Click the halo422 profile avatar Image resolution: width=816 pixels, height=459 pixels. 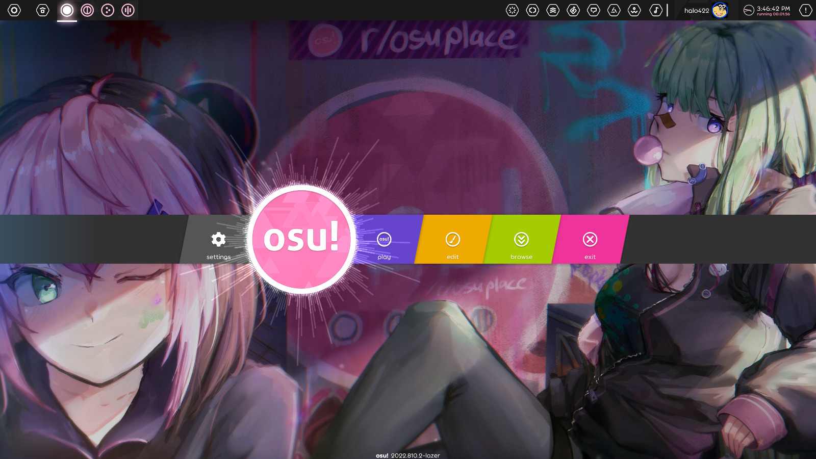(x=720, y=10)
